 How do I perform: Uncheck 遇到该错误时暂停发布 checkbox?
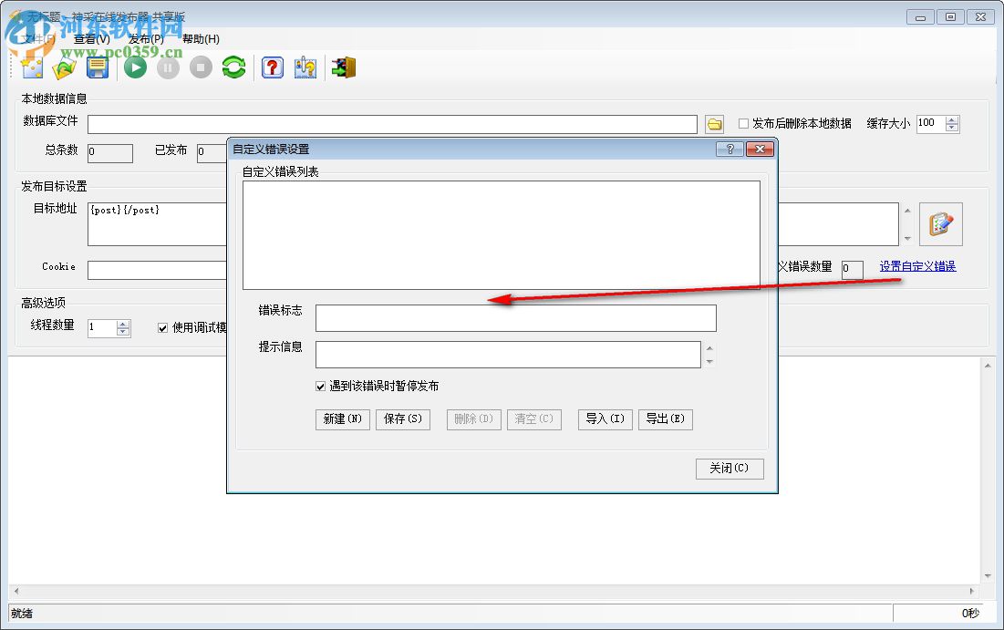coord(321,386)
